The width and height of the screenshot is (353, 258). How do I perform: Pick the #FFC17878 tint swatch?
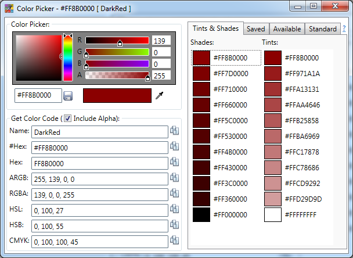tap(273, 152)
